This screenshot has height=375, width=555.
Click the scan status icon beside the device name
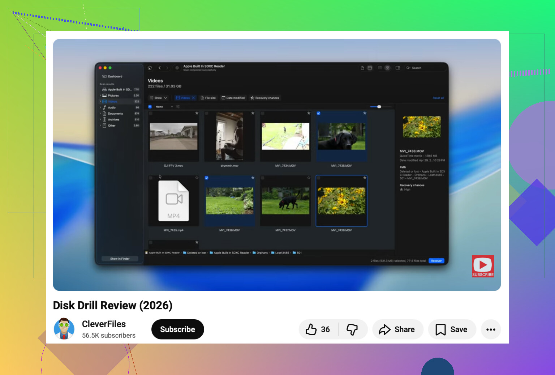tap(177, 68)
